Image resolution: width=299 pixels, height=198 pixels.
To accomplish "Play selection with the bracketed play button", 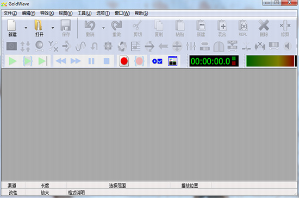I will (x=28, y=61).
